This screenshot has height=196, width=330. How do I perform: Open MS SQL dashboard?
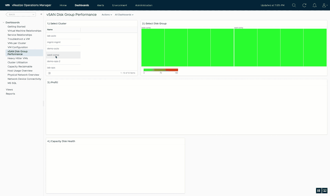click(x=12, y=83)
